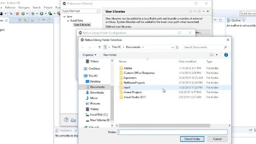
Task: Click the search magnifier icon
Action: click(225, 47)
